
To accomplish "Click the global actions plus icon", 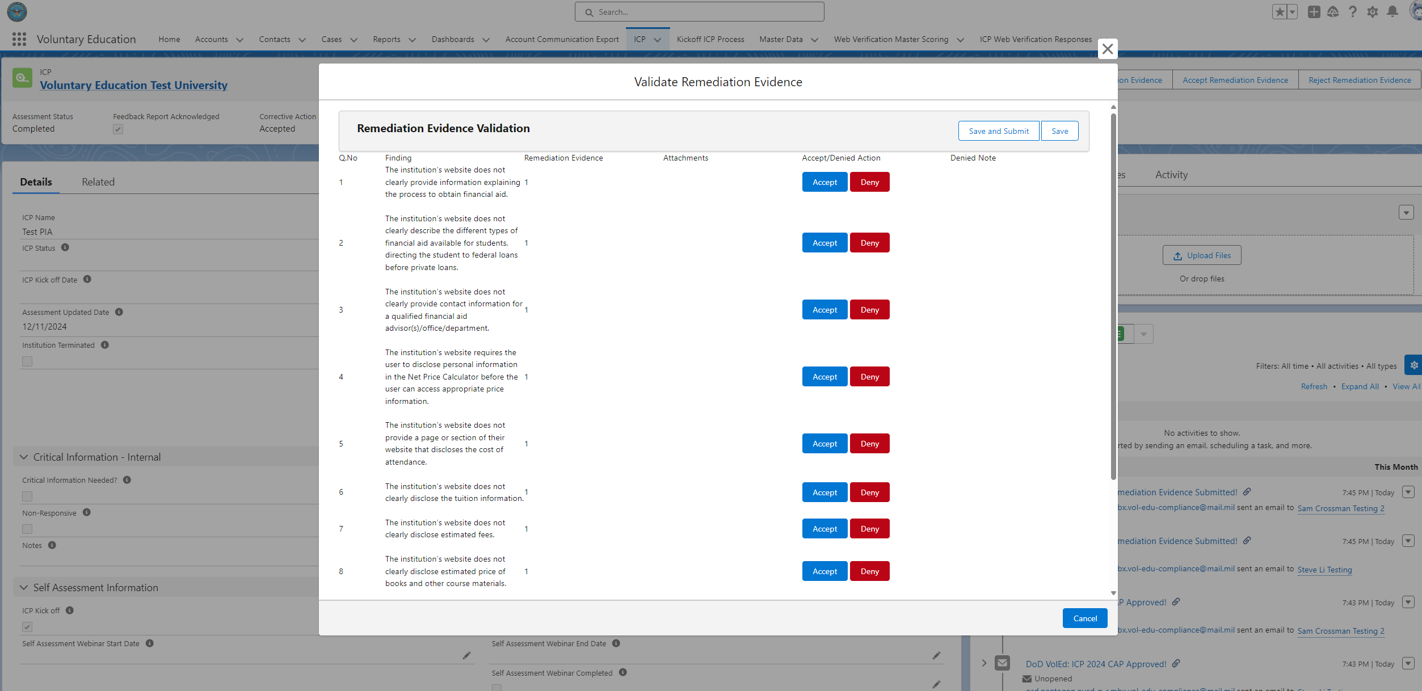I will click(x=1314, y=12).
